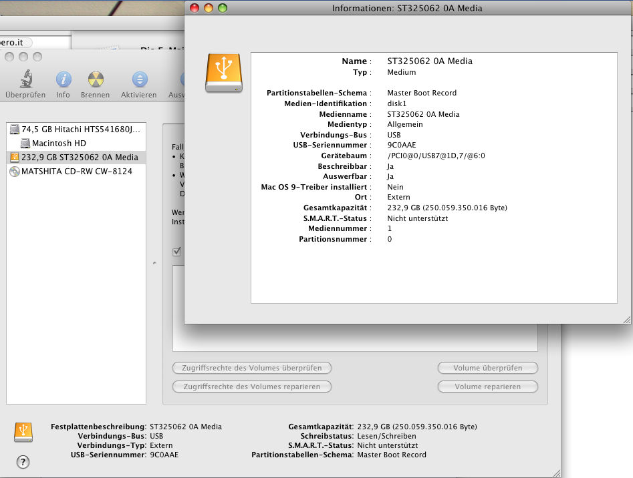The height and width of the screenshot is (478, 633).
Task: Click the resize grip of the Informationen window
Action: (x=626, y=320)
